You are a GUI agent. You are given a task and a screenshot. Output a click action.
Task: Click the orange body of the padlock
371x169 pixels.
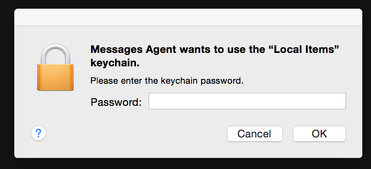pos(55,78)
